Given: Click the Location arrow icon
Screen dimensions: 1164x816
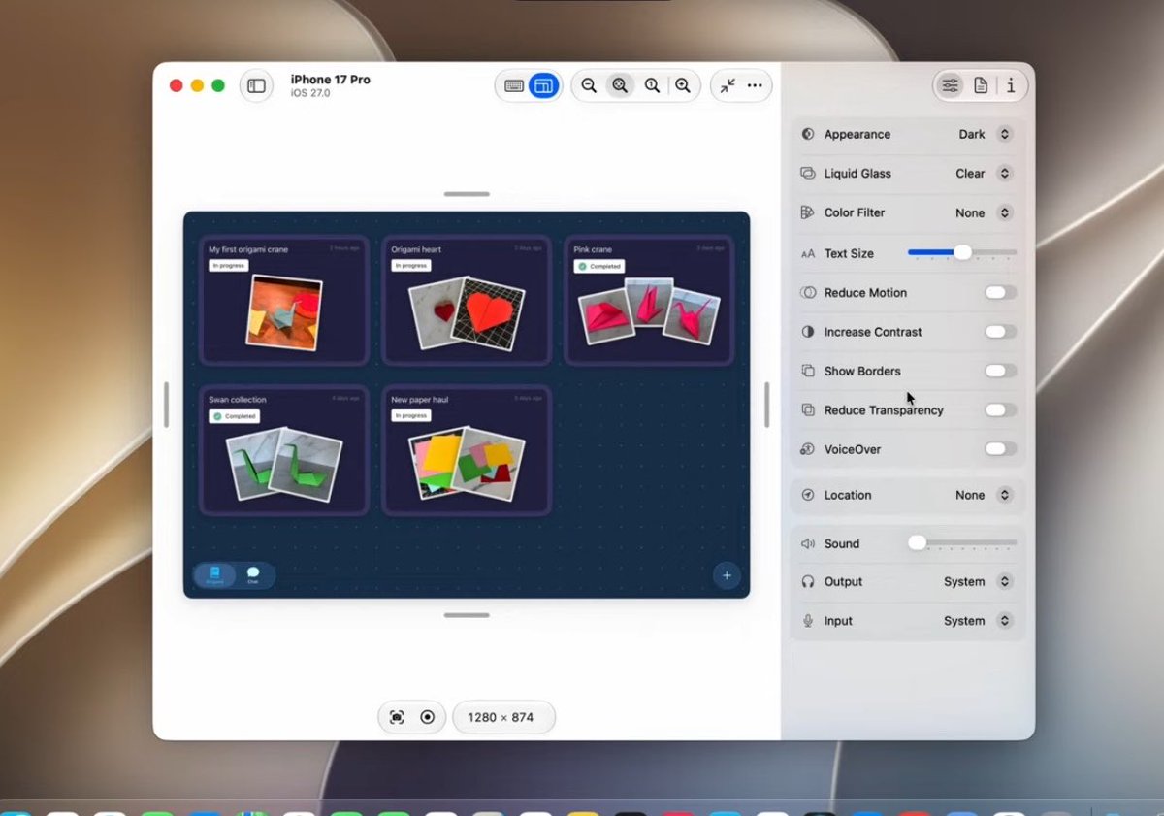Looking at the screenshot, I should [x=808, y=495].
